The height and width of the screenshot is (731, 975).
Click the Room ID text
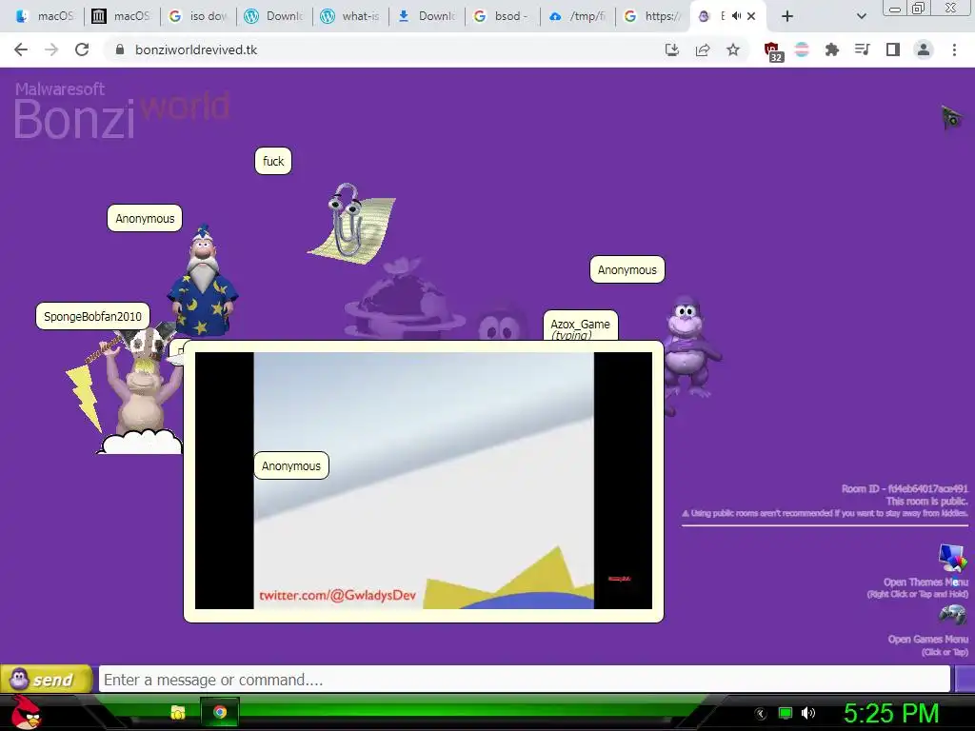tap(905, 488)
